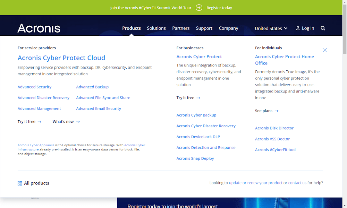Select Advanced Management
The width and height of the screenshot is (347, 208).
pos(39,109)
